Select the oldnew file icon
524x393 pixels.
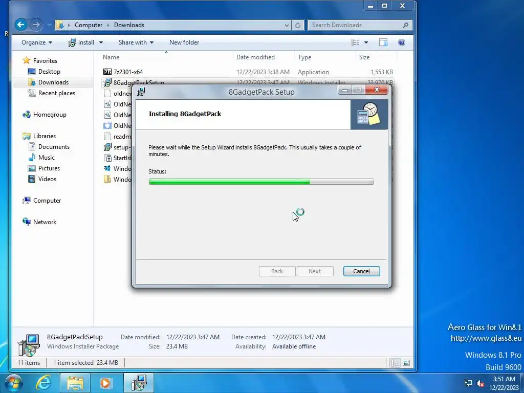[107, 93]
